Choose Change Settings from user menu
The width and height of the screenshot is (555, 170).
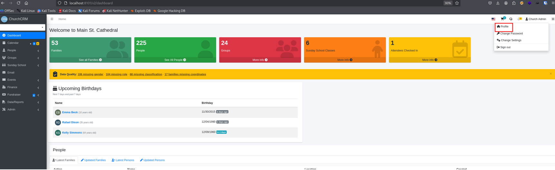(521, 40)
